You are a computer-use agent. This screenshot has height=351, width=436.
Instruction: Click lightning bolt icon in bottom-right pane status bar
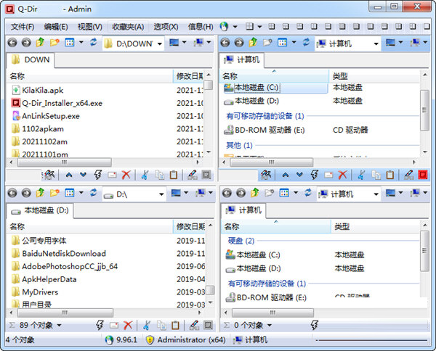click(x=314, y=325)
